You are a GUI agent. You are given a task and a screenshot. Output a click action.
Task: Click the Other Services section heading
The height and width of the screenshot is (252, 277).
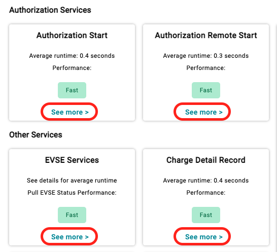click(36, 135)
